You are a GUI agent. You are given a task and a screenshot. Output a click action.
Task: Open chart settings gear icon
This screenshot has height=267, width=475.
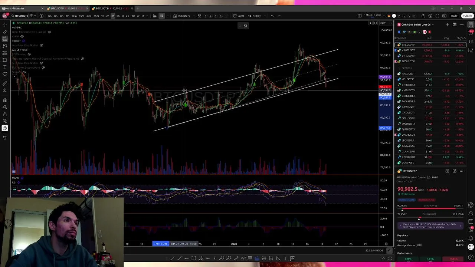(430, 16)
